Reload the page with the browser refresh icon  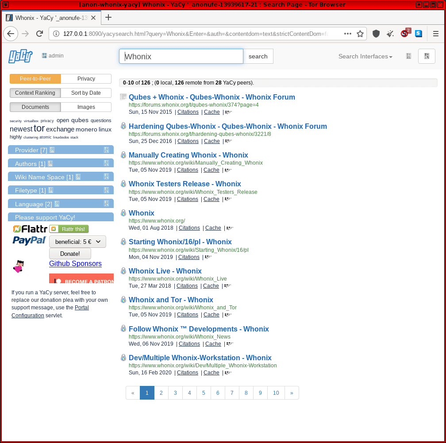(x=39, y=34)
